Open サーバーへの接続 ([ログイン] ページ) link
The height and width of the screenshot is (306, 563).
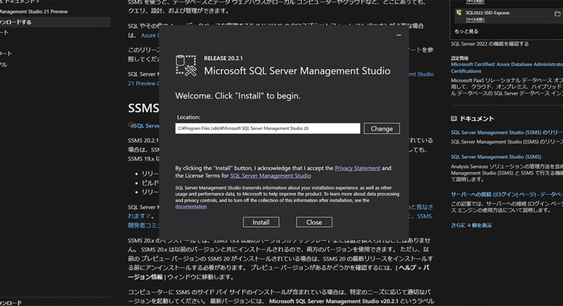coord(506,194)
